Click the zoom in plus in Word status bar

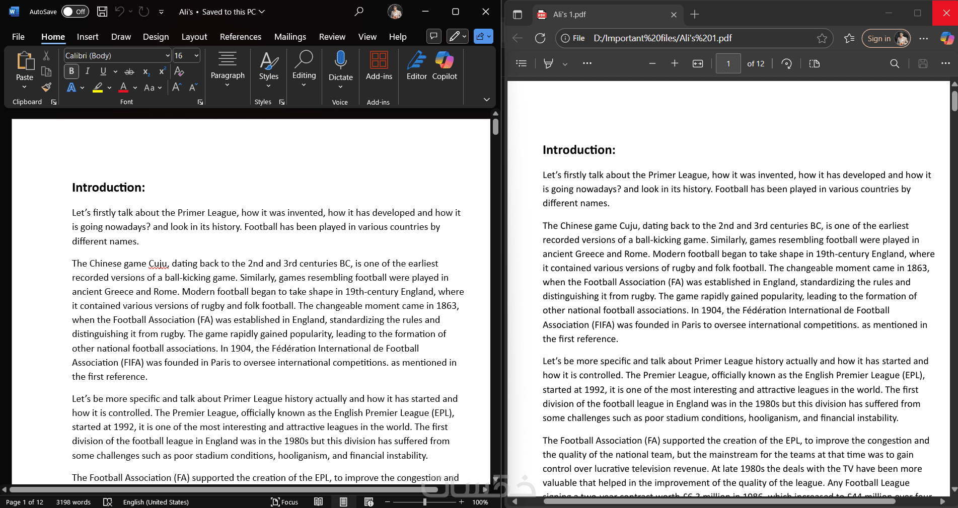coord(461,502)
